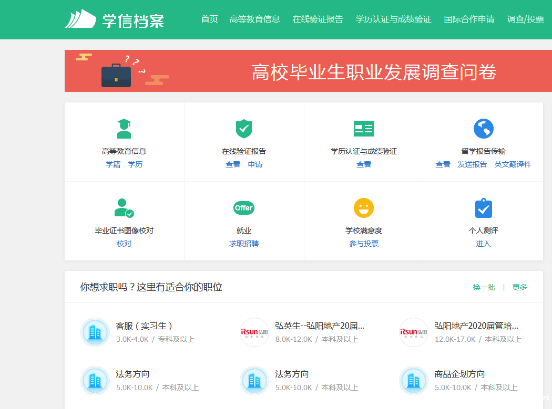Open the 英文翻译件 link
Image resolution: width=552 pixels, height=409 pixels.
(x=513, y=164)
